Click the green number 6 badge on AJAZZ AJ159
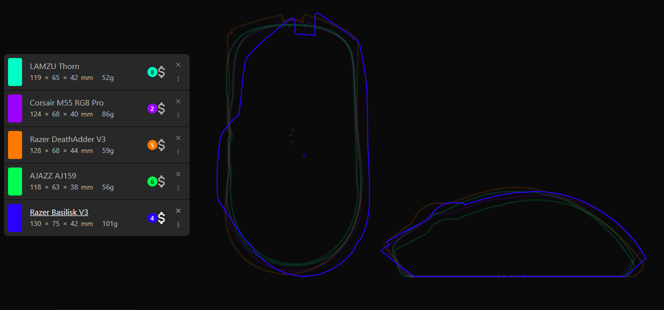Image resolution: width=664 pixels, height=310 pixels. tap(152, 181)
